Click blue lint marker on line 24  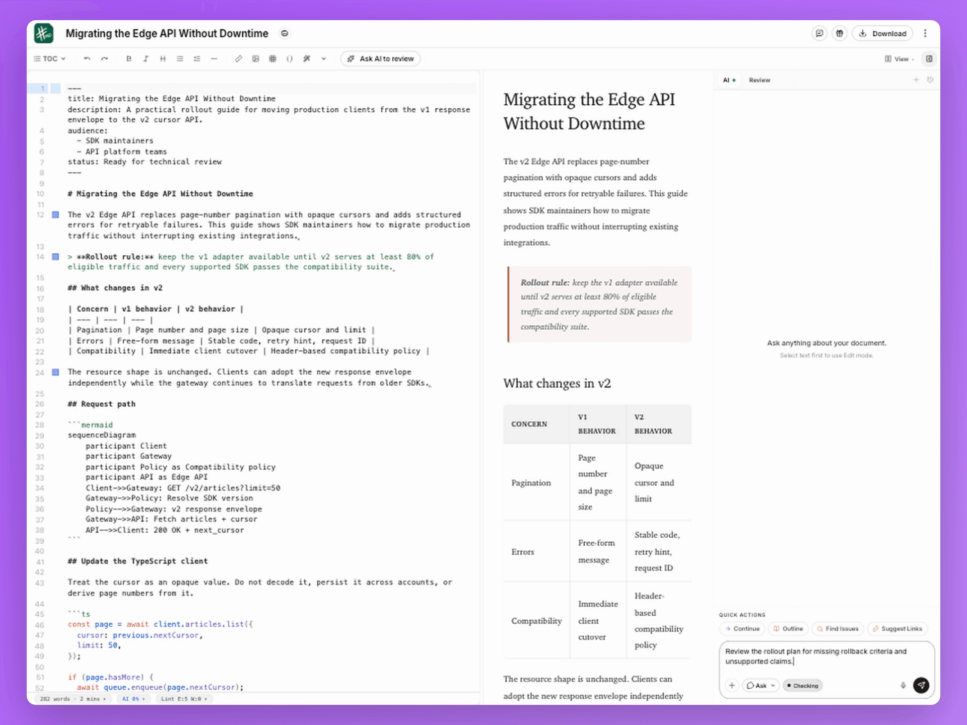pyautogui.click(x=56, y=373)
